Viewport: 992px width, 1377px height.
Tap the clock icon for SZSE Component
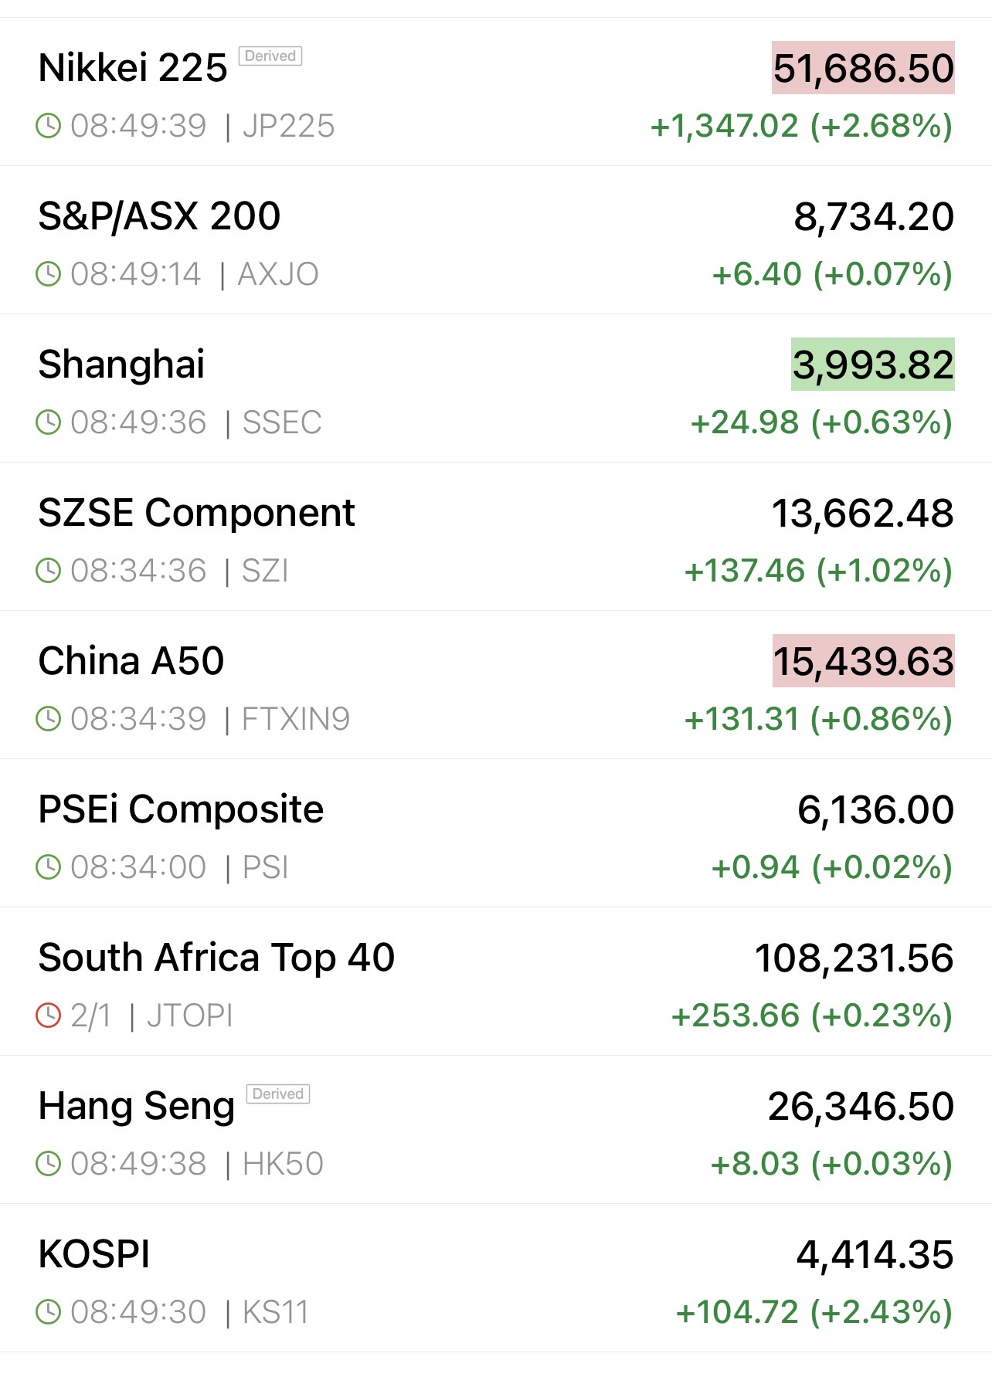[49, 571]
